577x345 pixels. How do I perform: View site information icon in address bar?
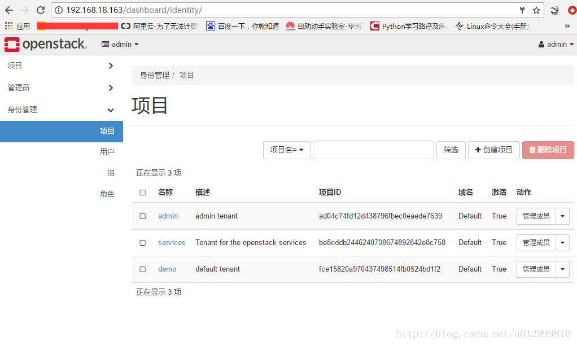(59, 10)
